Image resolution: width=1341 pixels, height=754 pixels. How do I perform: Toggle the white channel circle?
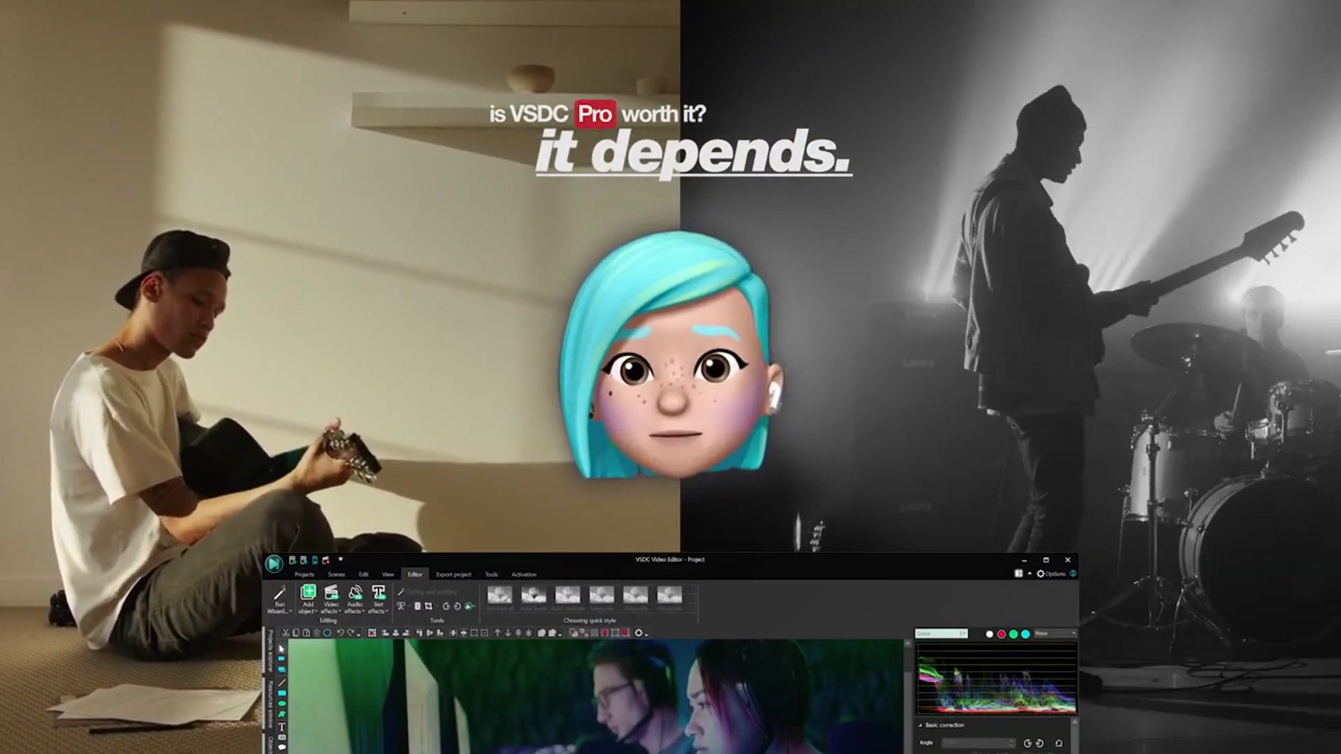click(x=990, y=634)
